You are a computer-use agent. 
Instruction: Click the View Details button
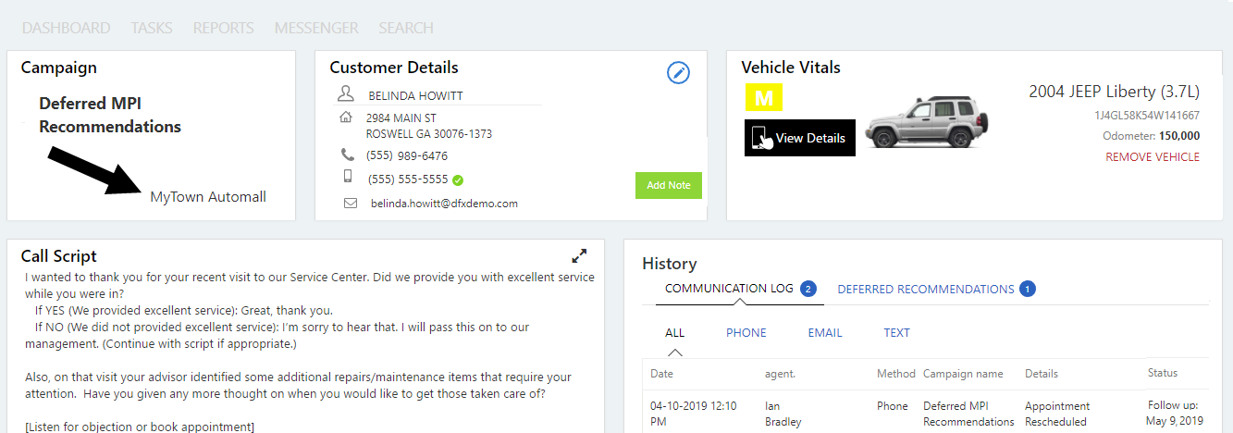click(x=800, y=138)
